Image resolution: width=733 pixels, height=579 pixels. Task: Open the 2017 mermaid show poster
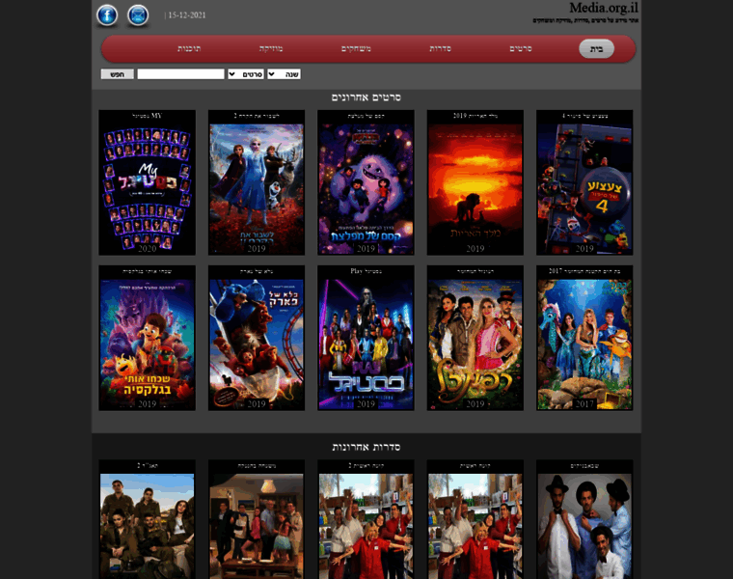point(584,338)
